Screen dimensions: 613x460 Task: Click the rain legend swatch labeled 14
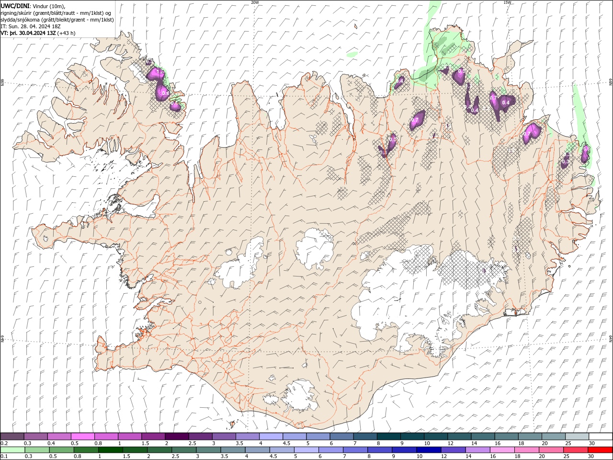477,450
